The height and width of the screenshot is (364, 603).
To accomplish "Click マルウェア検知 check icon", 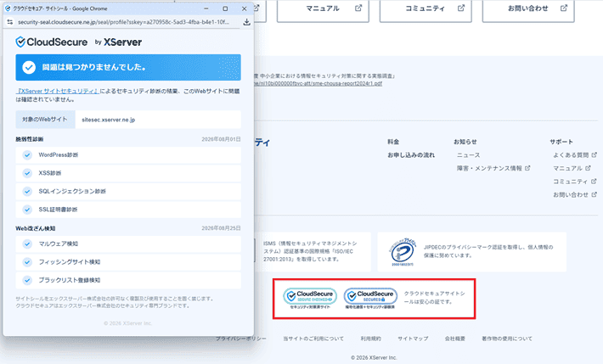I will (27, 244).
